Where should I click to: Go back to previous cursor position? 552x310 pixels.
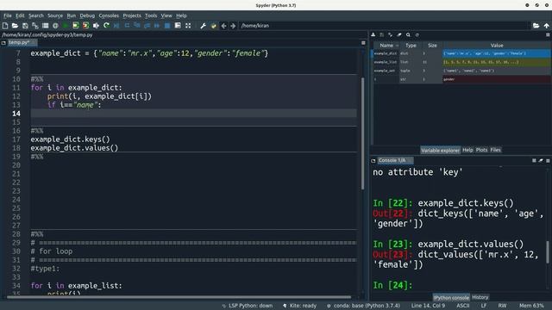pyautogui.click(x=223, y=26)
